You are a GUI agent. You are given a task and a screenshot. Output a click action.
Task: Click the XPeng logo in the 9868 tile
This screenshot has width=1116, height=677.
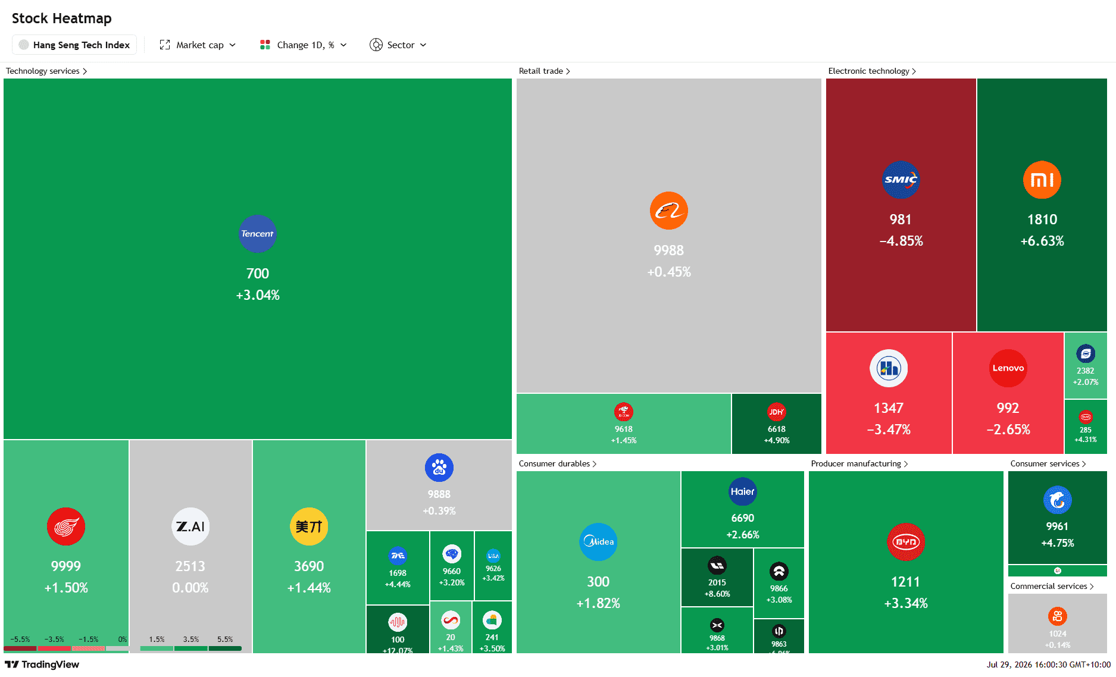(717, 625)
